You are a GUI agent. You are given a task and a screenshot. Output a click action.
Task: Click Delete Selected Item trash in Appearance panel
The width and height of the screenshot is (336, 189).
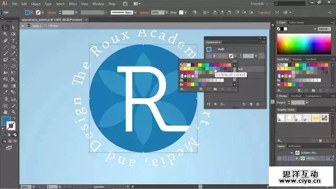pyautogui.click(x=258, y=104)
